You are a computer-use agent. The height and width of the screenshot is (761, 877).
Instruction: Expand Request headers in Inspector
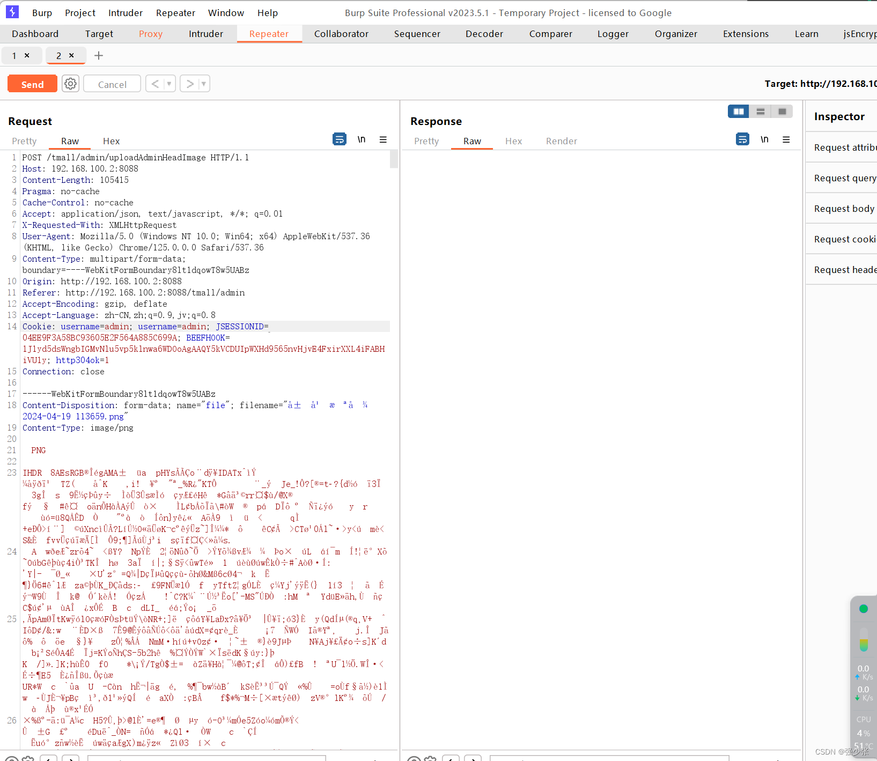tap(842, 270)
